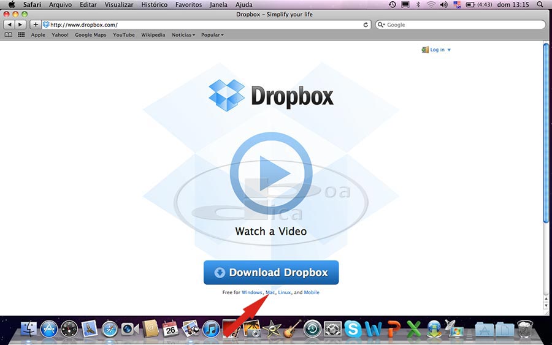Open Google search options magnifier dropdown

(x=381, y=25)
